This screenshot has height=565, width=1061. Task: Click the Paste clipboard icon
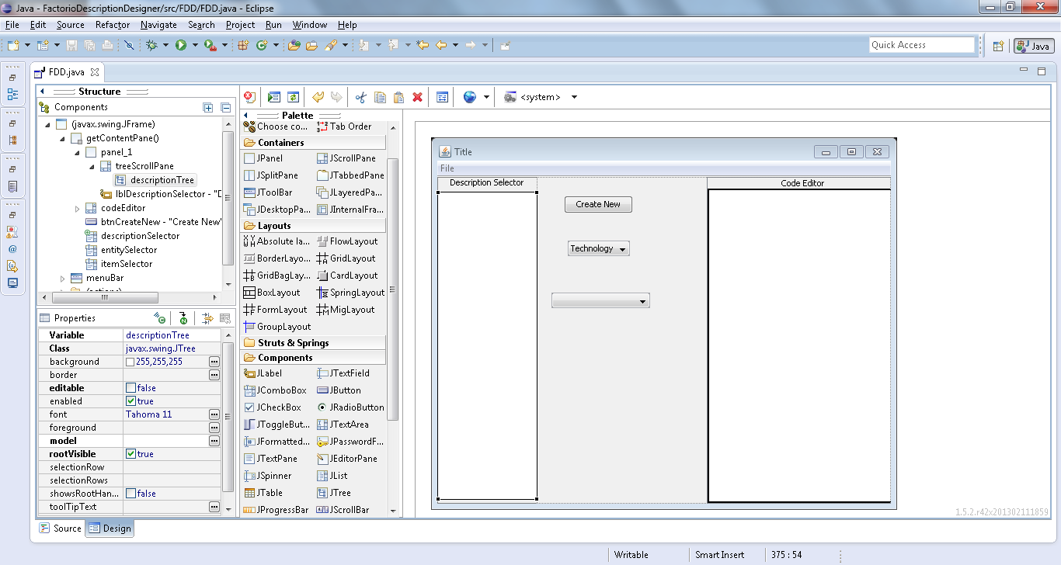pos(398,97)
